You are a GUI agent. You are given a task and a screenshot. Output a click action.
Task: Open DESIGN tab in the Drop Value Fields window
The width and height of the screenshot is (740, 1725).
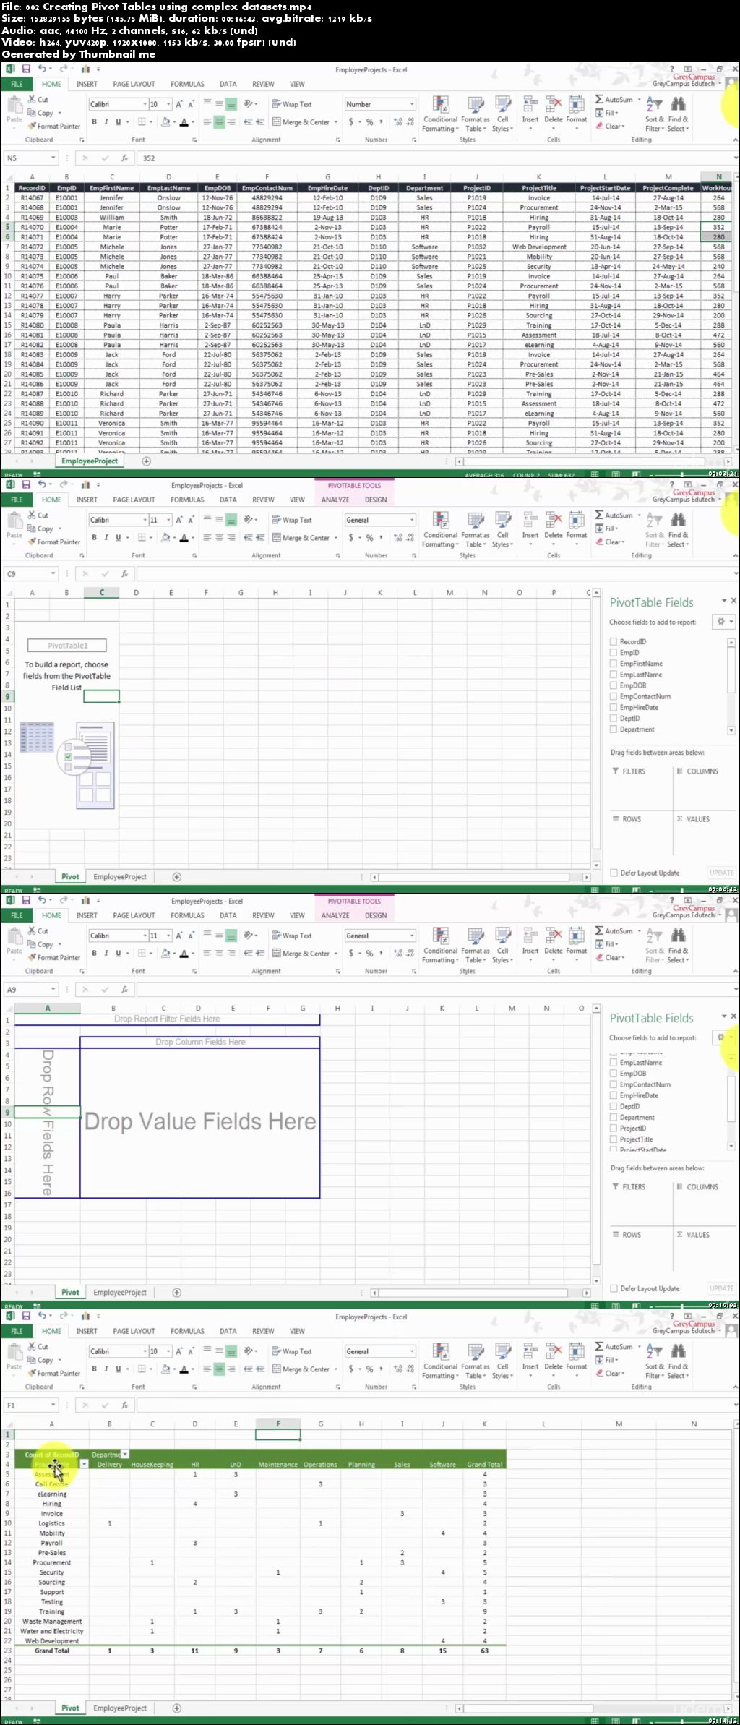click(x=376, y=915)
